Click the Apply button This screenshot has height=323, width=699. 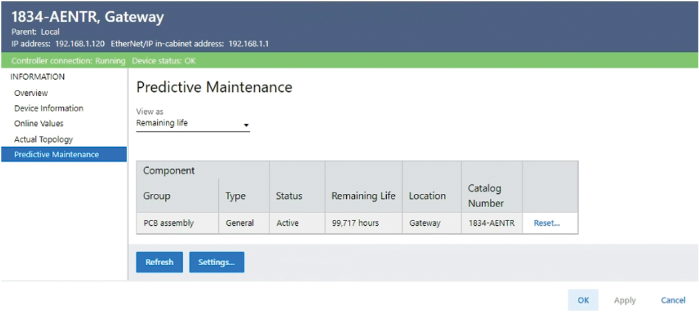click(624, 300)
